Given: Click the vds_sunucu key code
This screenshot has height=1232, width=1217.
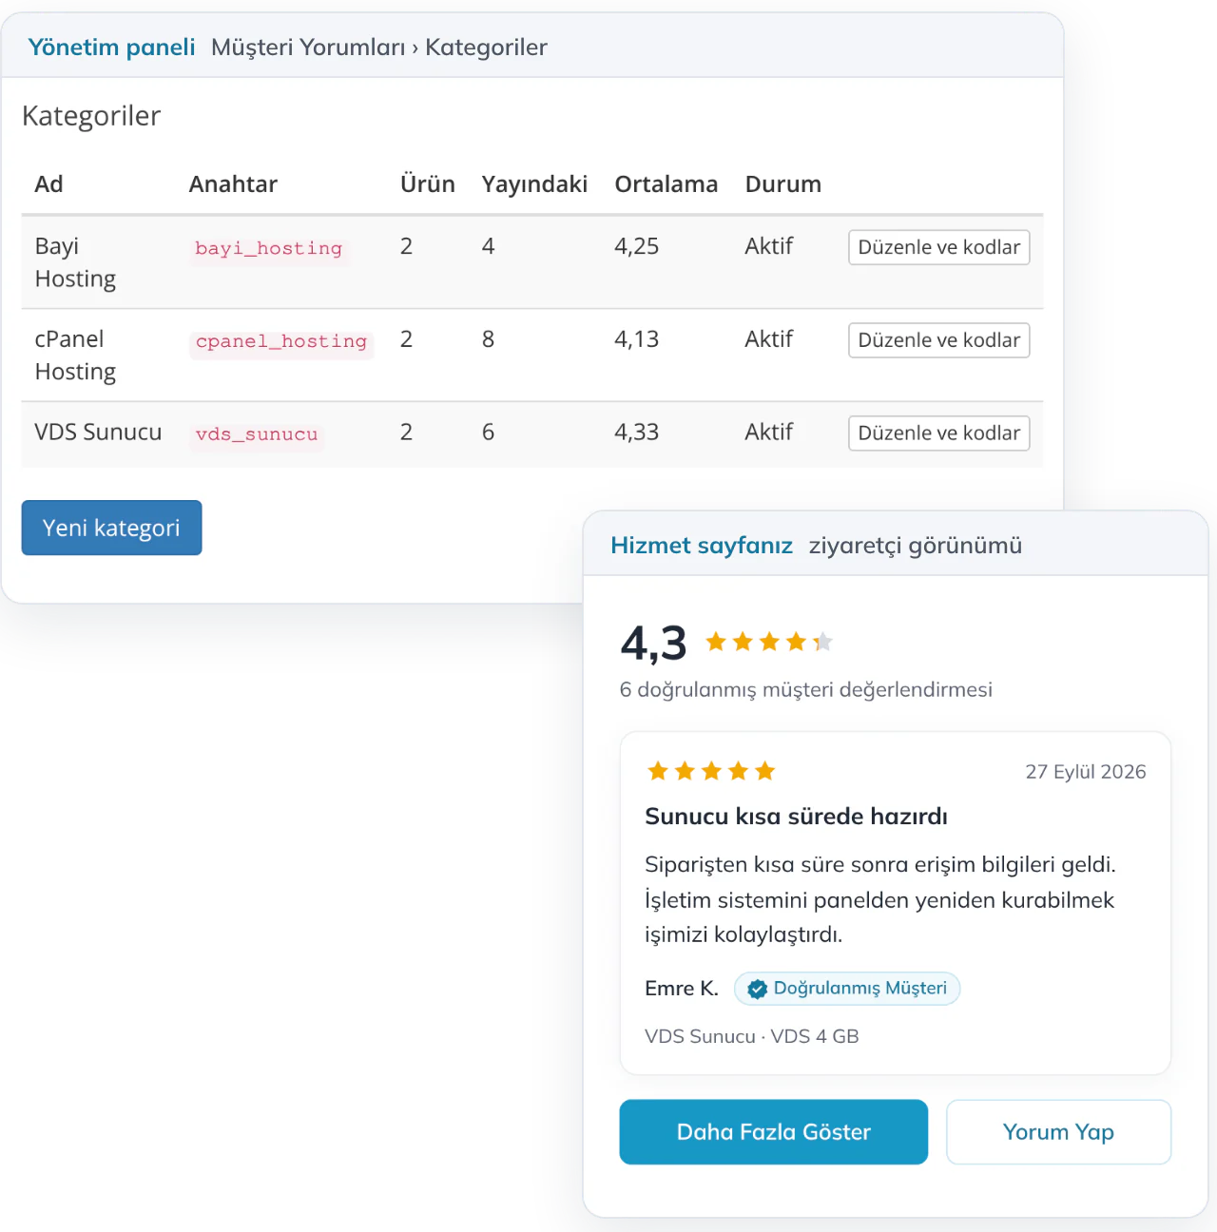Looking at the screenshot, I should 257,434.
